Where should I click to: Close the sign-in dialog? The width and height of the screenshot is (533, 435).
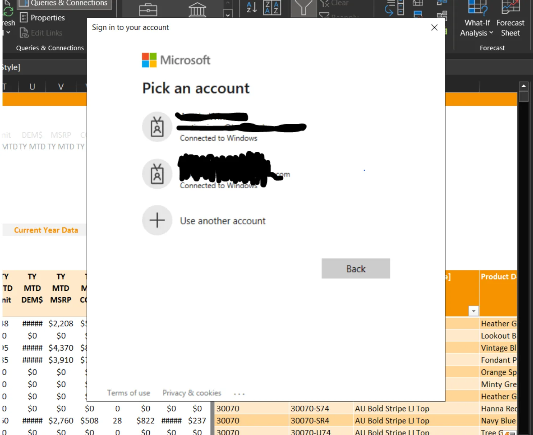tap(434, 28)
